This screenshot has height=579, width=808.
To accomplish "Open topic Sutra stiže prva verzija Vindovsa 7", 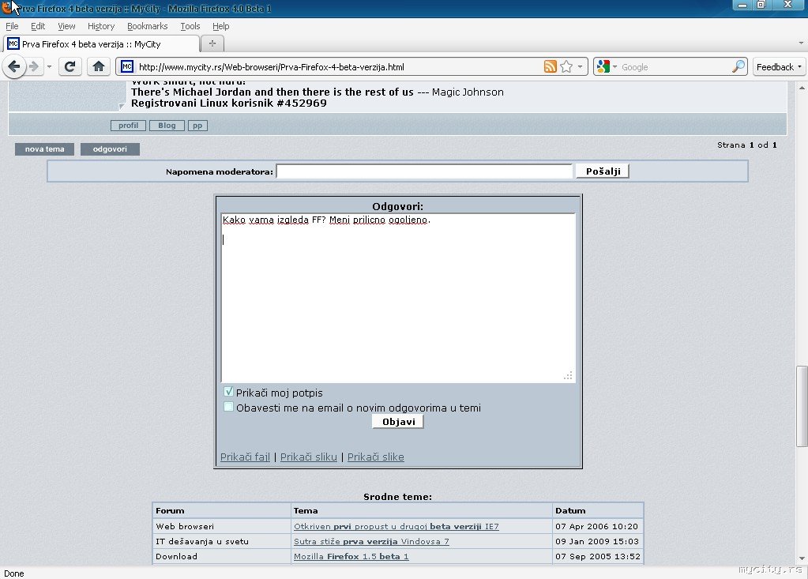I will [371, 541].
